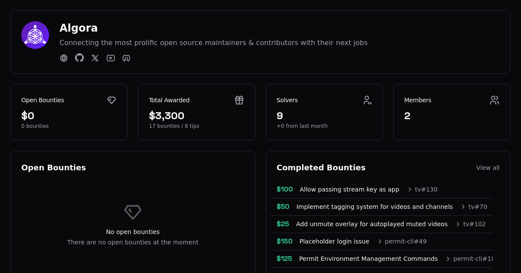This screenshot has width=521, height=273.
Task: Click chevron next to tv#70
Action: (463, 207)
